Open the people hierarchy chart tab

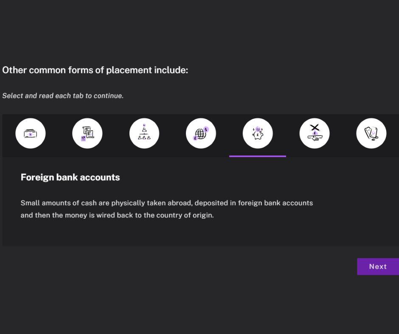[144, 133]
